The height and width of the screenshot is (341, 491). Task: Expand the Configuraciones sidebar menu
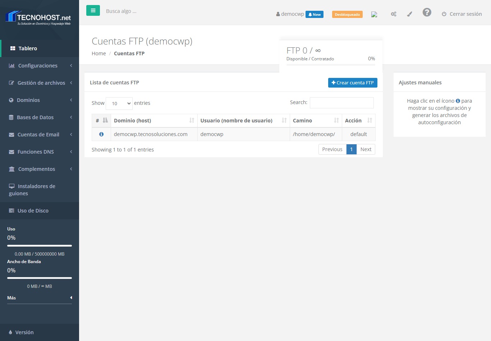tap(40, 66)
